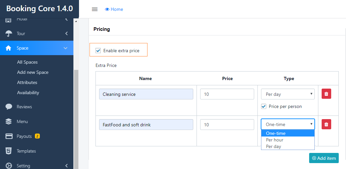This screenshot has width=346, height=169.
Task: Go to Add new Space page
Action: point(33,72)
